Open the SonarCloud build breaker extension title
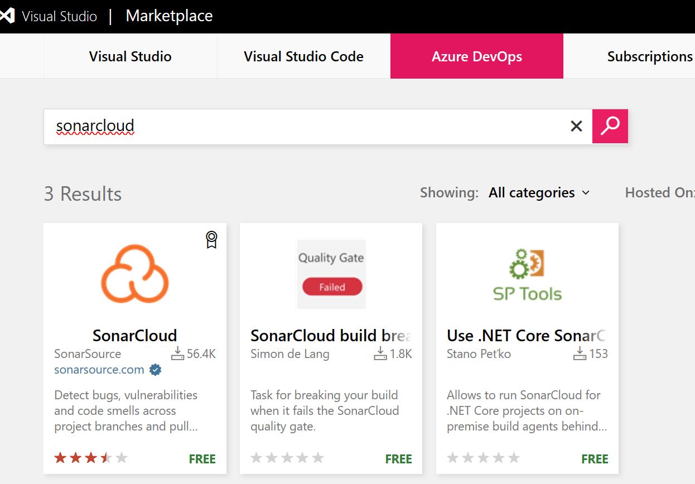Viewport: 695px width, 484px height. pos(331,335)
